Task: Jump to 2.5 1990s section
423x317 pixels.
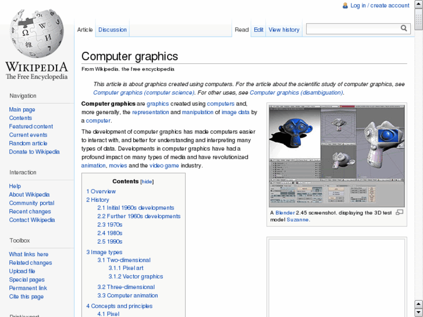Action: pos(110,241)
